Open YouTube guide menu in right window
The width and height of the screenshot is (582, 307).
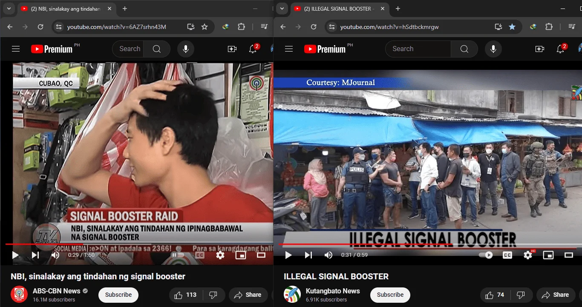pyautogui.click(x=289, y=49)
